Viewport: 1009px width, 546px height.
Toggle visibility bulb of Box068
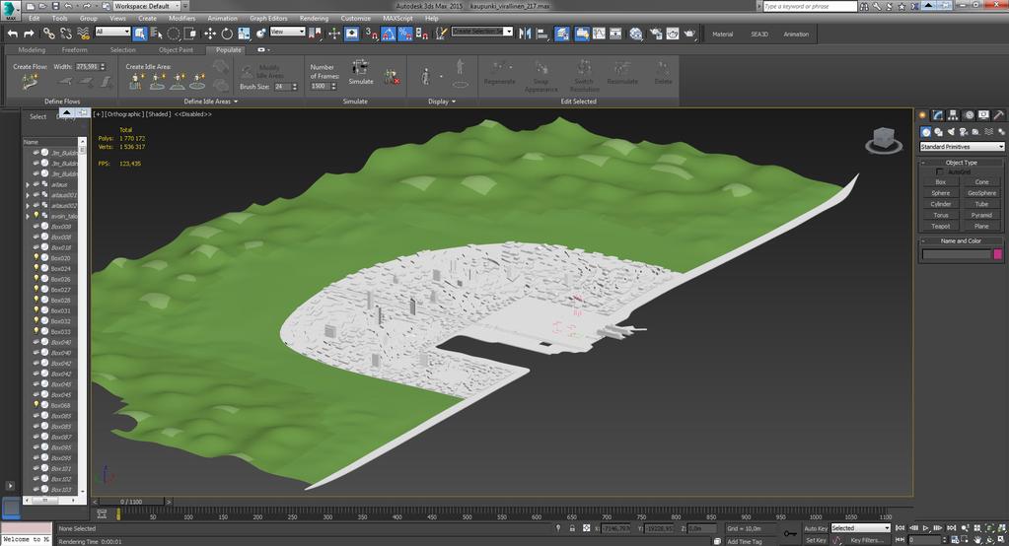[36, 405]
